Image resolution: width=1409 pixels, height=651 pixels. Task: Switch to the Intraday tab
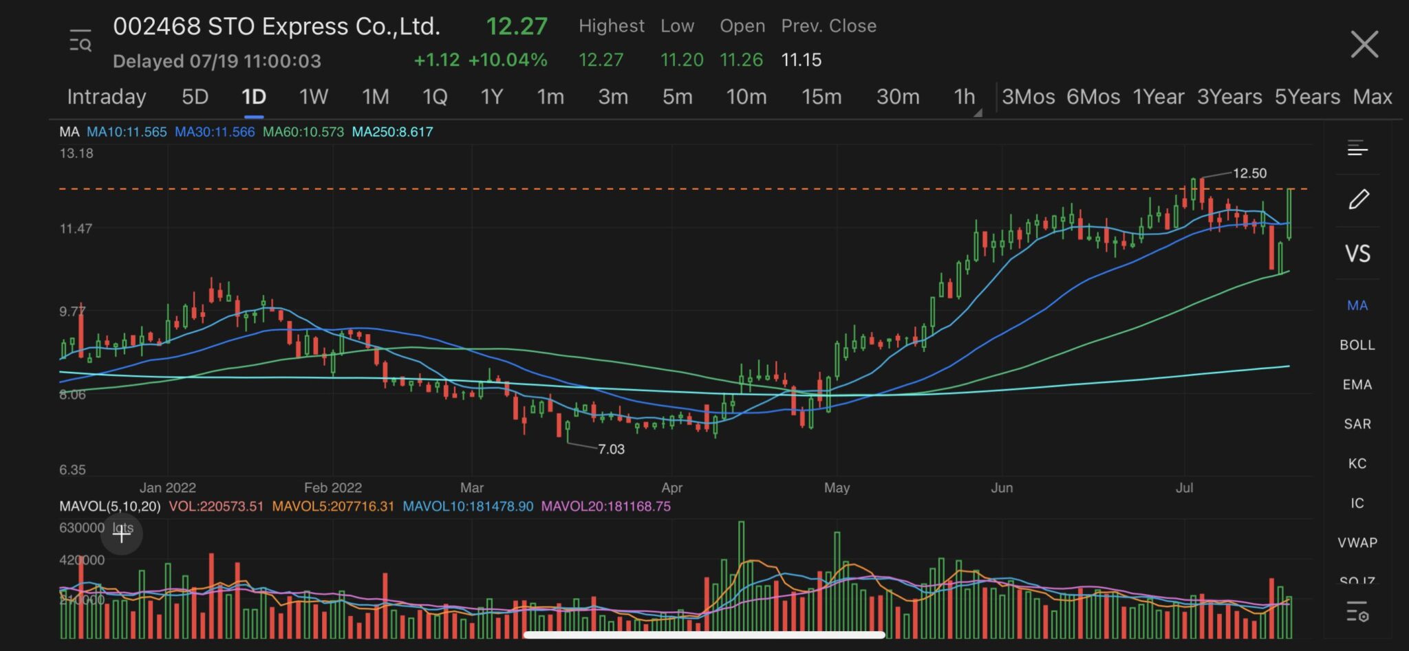[107, 97]
